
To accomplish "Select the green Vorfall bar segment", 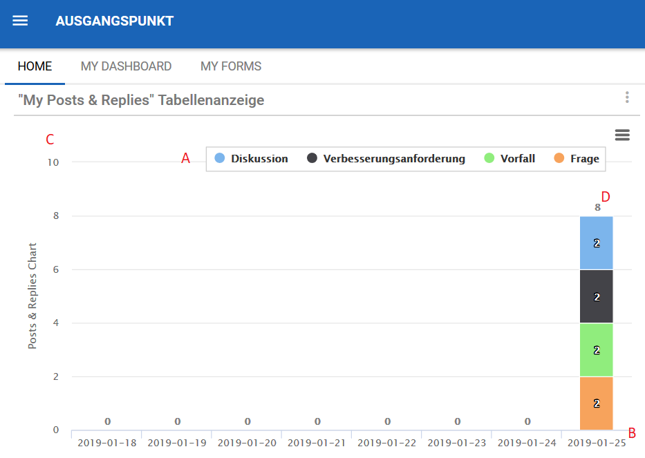I will click(x=597, y=350).
